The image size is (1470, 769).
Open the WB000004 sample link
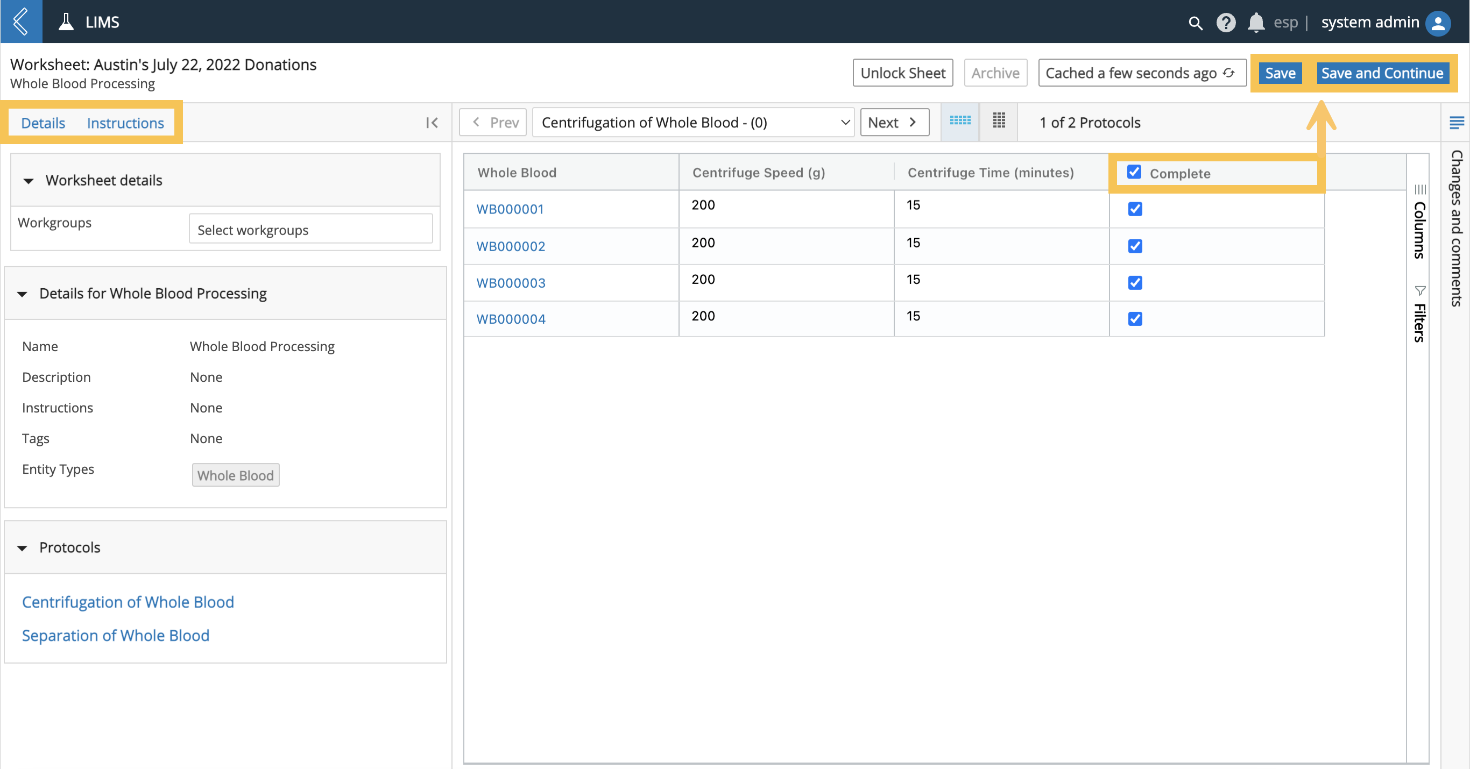point(511,318)
